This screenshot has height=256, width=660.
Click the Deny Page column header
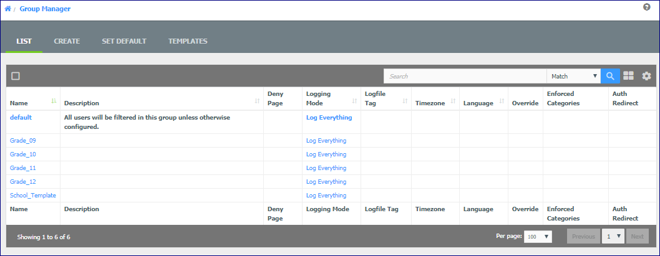pyautogui.click(x=276, y=98)
